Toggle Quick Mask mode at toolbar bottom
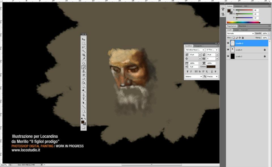The height and width of the screenshot is (167, 272). [x=84, y=128]
